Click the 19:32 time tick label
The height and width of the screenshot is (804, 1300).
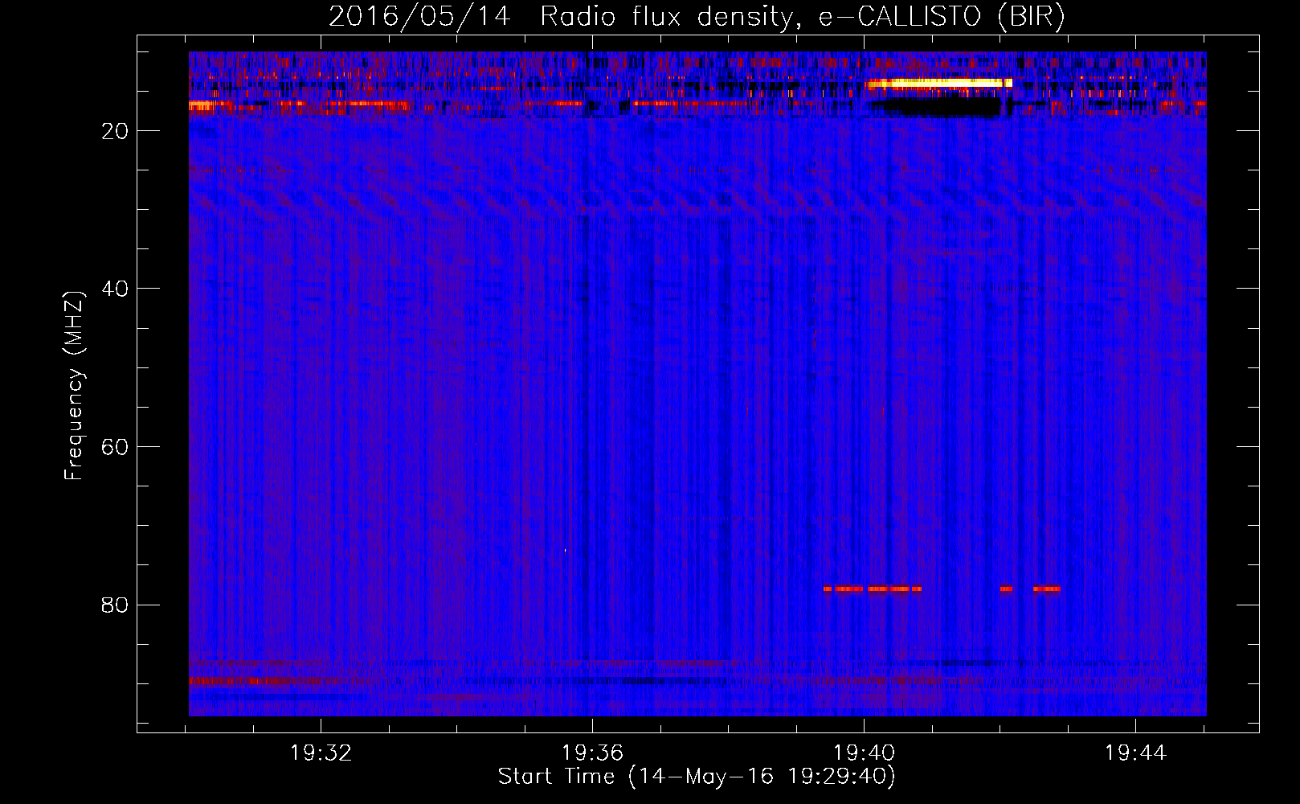321,753
